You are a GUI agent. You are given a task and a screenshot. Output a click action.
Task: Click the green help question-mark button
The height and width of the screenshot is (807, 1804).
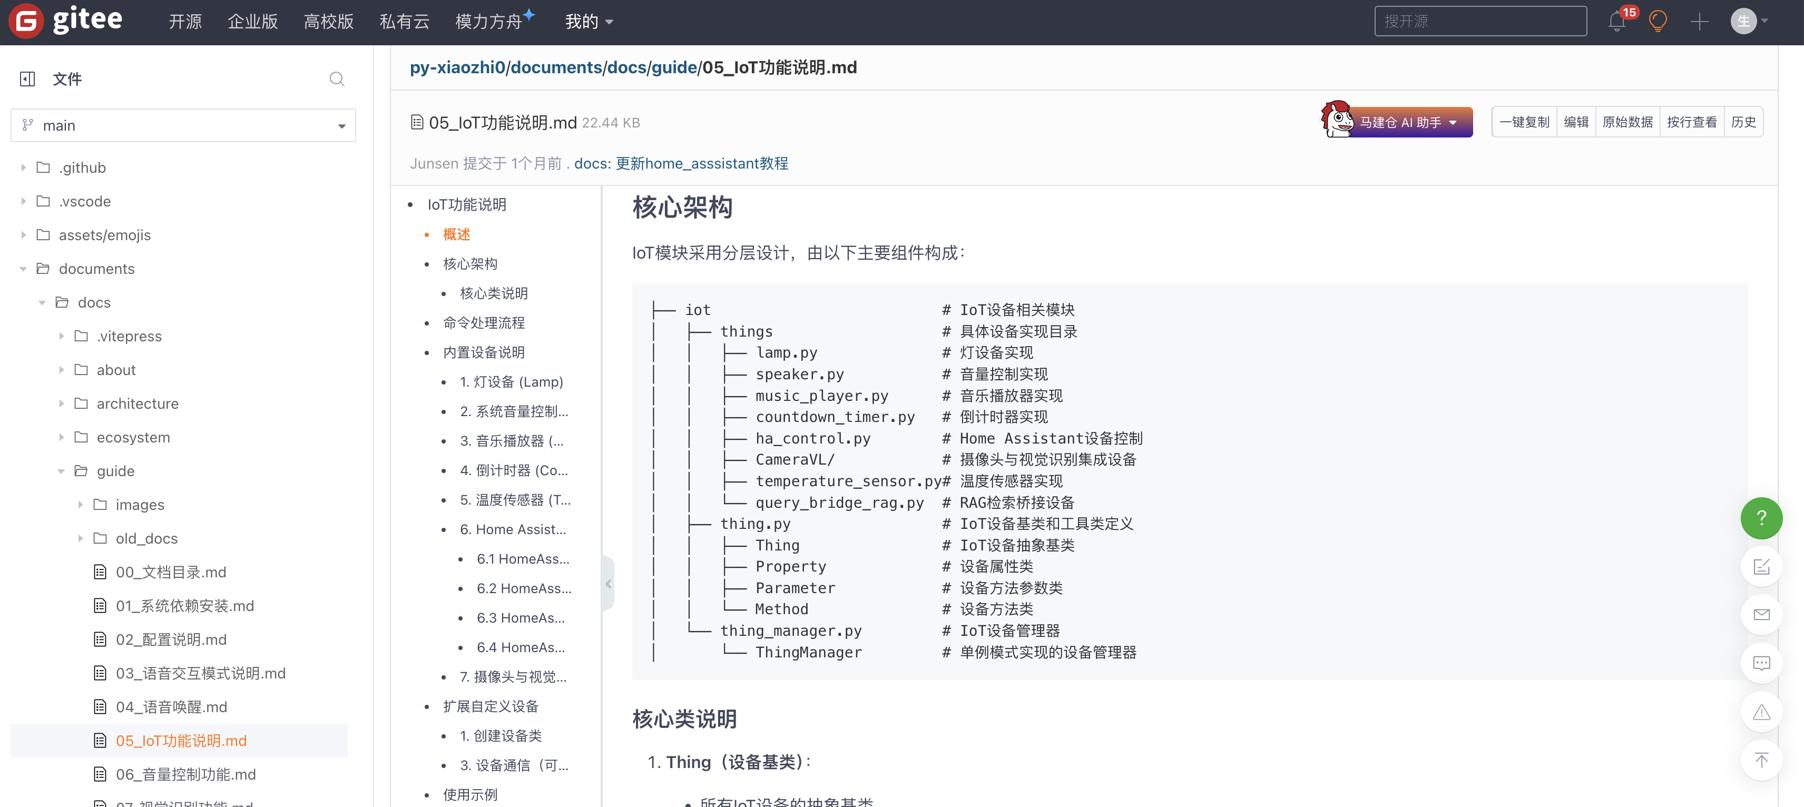click(1761, 518)
